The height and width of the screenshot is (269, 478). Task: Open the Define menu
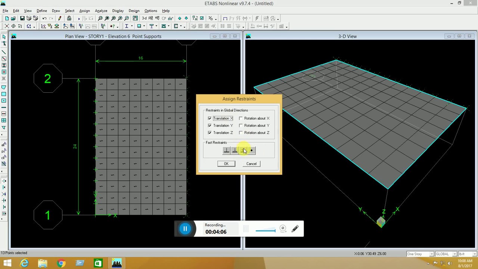42,11
